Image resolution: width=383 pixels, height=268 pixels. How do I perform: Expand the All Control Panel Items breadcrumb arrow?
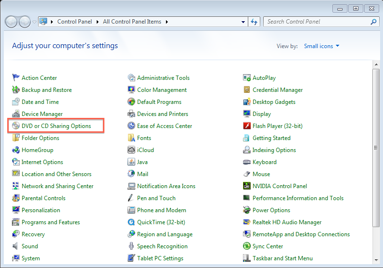click(x=167, y=22)
